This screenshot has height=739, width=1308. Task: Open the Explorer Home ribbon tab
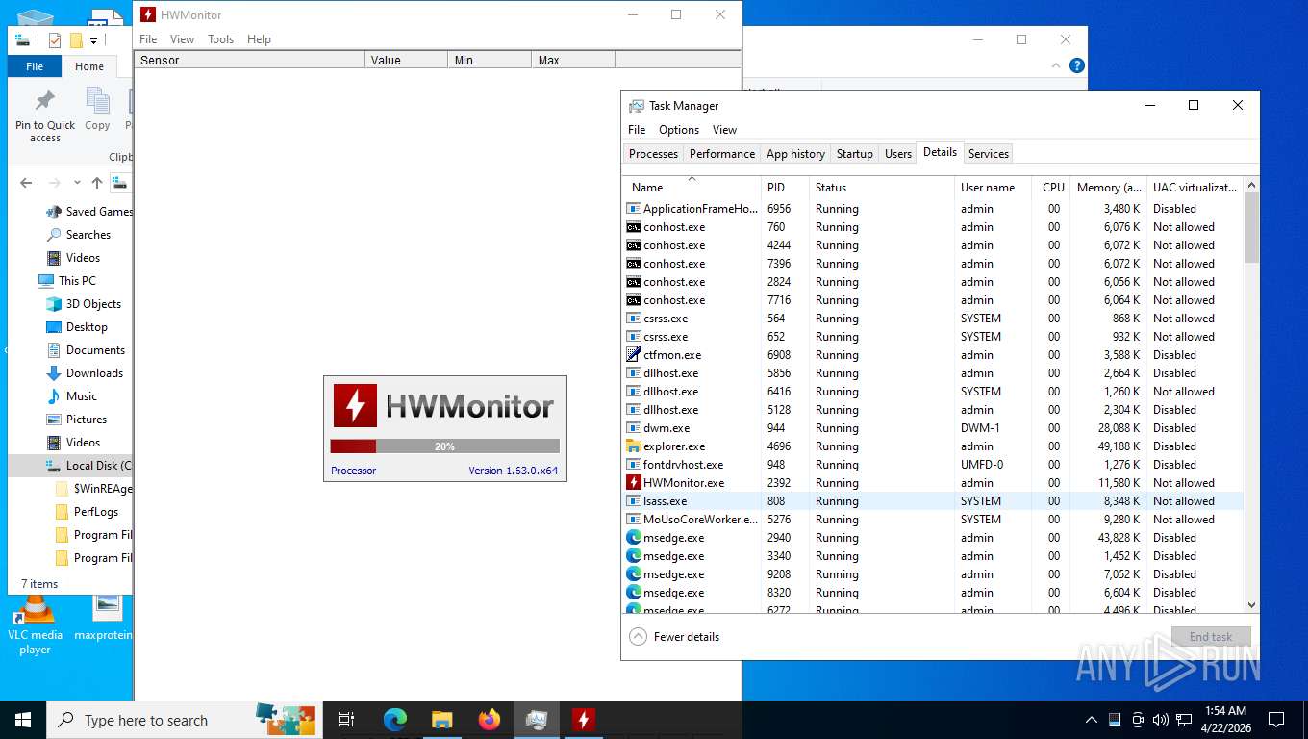click(x=89, y=66)
